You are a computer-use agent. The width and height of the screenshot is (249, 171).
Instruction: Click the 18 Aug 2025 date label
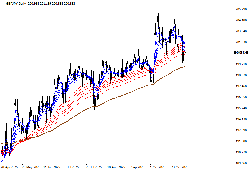tap(117, 167)
